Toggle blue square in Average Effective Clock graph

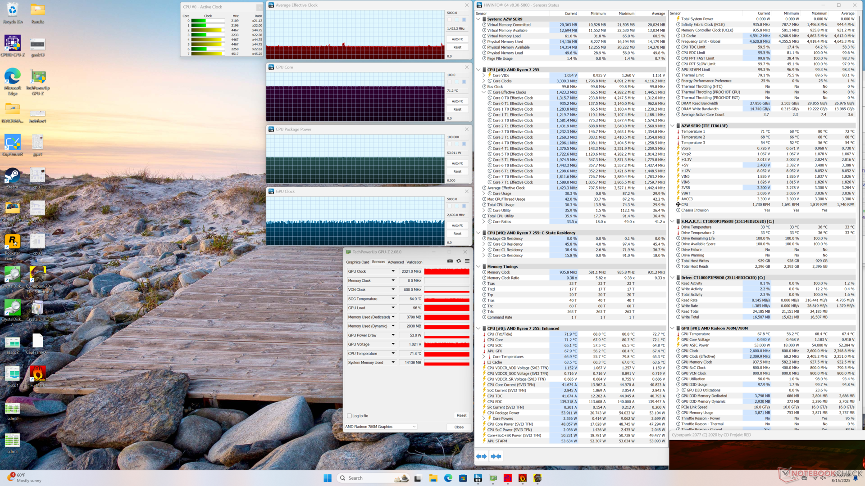pos(464,20)
